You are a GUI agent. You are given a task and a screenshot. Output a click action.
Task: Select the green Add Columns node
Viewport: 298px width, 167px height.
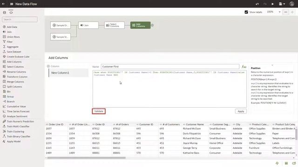pyautogui.click(x=141, y=25)
